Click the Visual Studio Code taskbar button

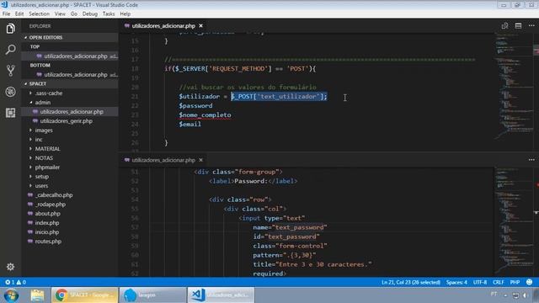pyautogui.click(x=221, y=295)
